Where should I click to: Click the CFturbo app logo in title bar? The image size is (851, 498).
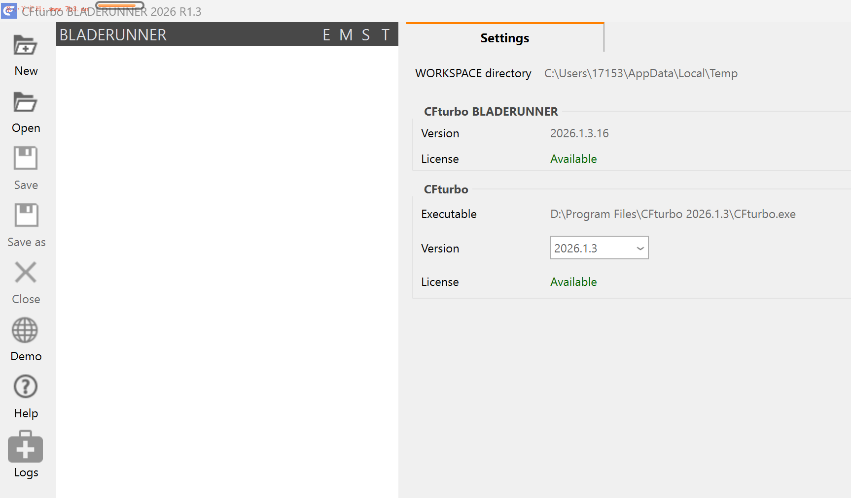tap(9, 11)
